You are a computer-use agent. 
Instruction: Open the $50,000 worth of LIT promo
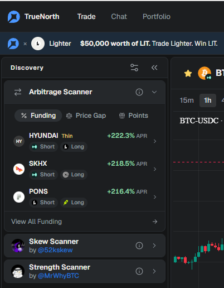tap(149, 44)
